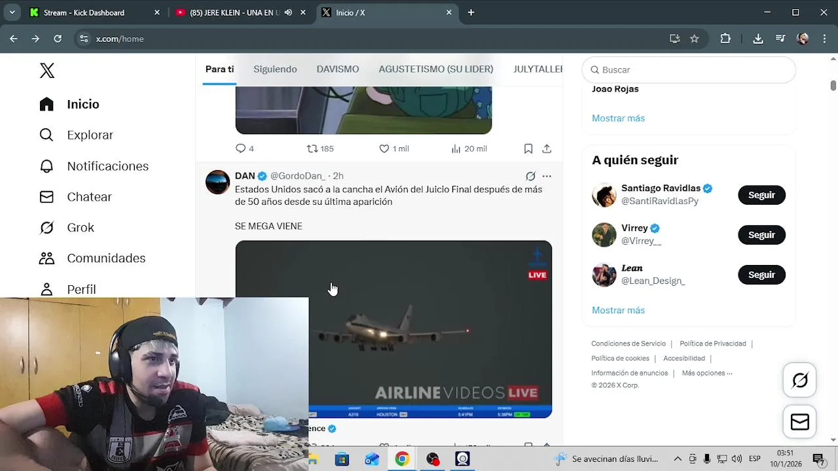The image size is (838, 471).
Task: Open a new browser tab
Action: pyautogui.click(x=471, y=12)
